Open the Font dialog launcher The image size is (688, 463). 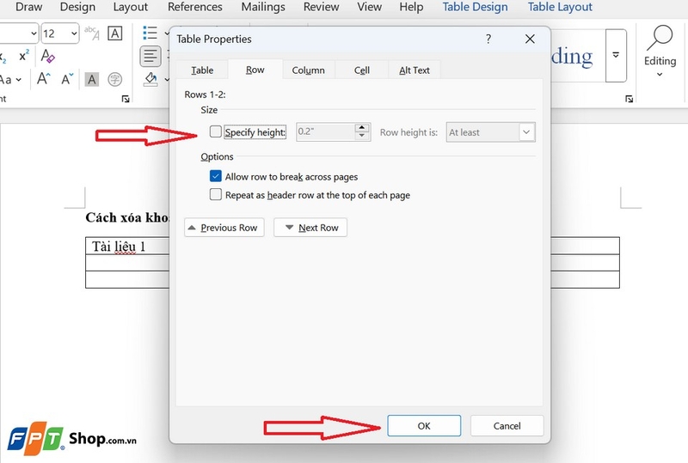[x=126, y=99]
